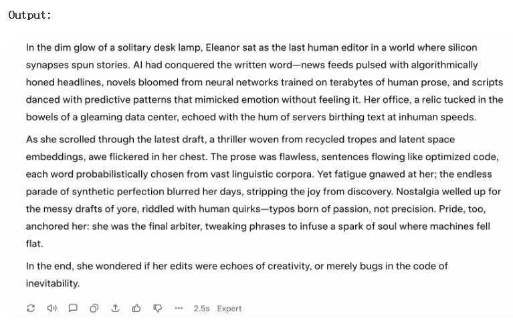Click the name "Eleanor" in first paragraph
Image resolution: width=513 pixels, height=320 pixels.
coord(225,48)
